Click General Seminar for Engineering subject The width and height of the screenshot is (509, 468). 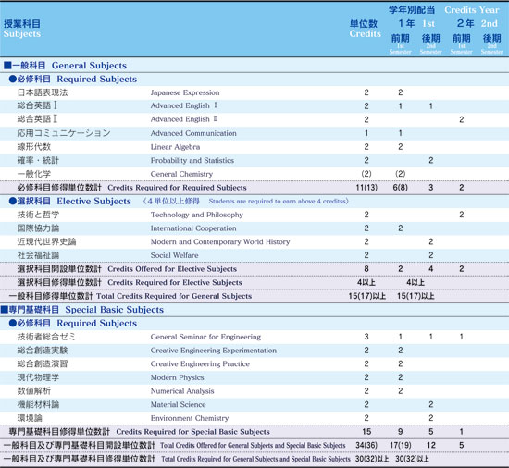coord(205,337)
